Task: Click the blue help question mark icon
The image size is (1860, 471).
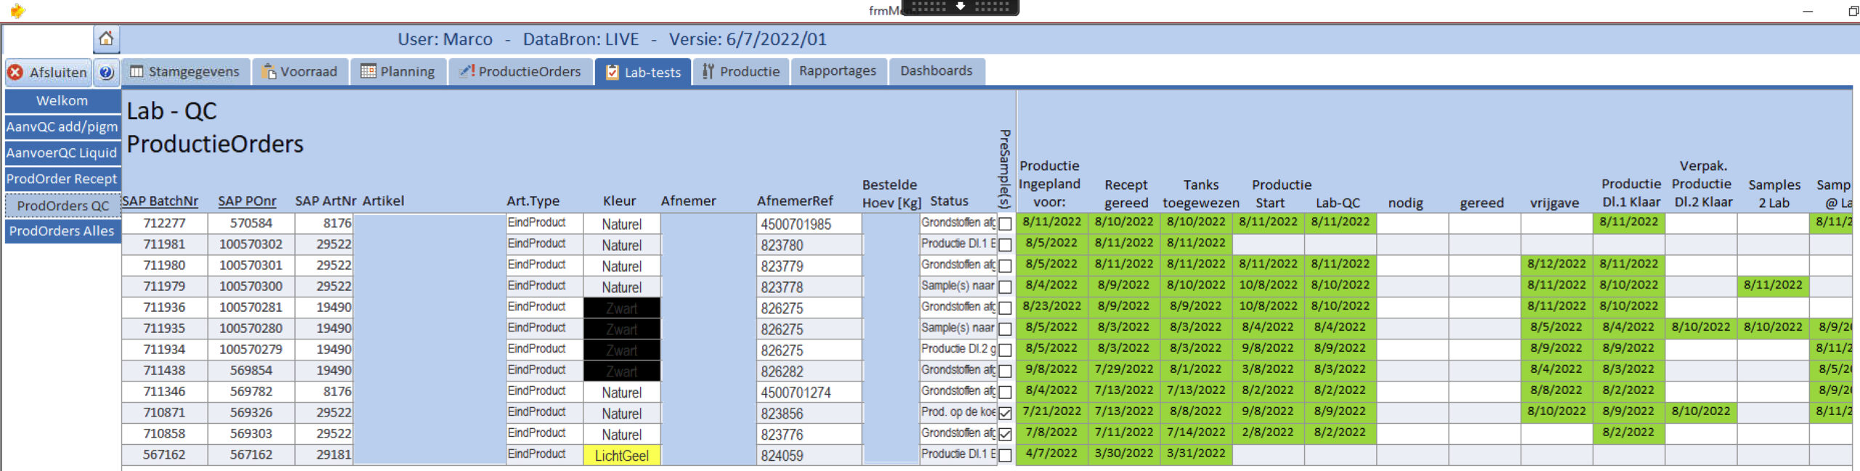Action: click(x=107, y=72)
